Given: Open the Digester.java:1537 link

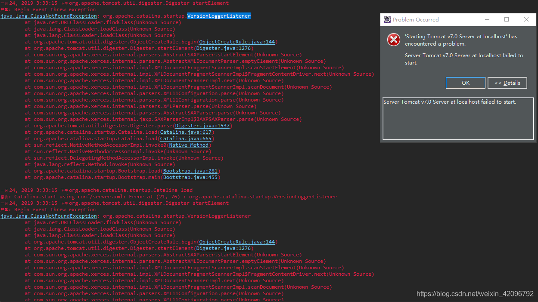Looking at the screenshot, I should point(202,126).
